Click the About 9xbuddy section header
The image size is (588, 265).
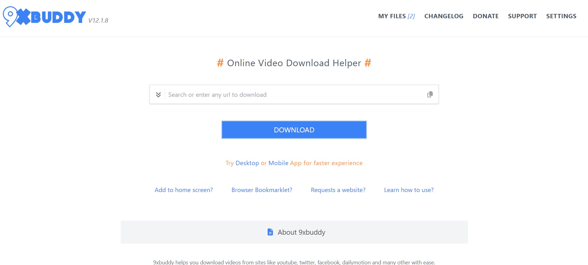coord(294,232)
